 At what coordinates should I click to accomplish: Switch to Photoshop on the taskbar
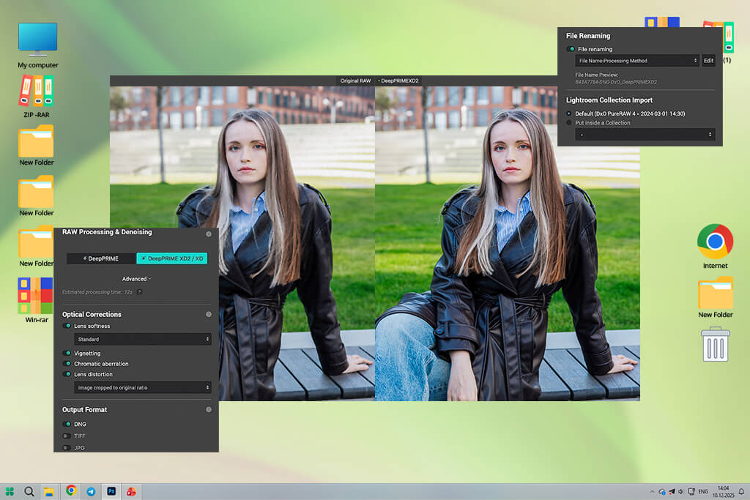pos(111,491)
